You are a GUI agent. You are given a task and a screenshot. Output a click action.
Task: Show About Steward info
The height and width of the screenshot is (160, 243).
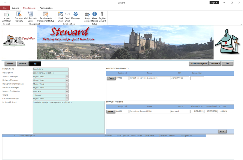point(94,17)
